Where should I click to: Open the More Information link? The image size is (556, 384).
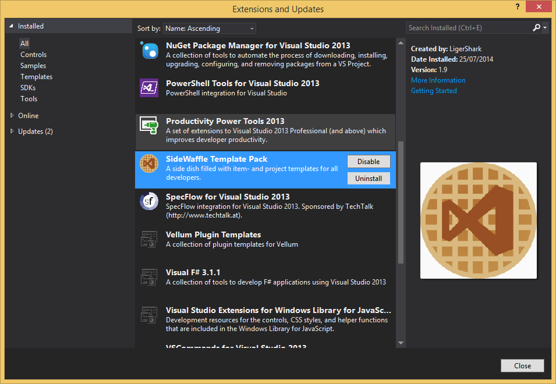pyautogui.click(x=438, y=80)
